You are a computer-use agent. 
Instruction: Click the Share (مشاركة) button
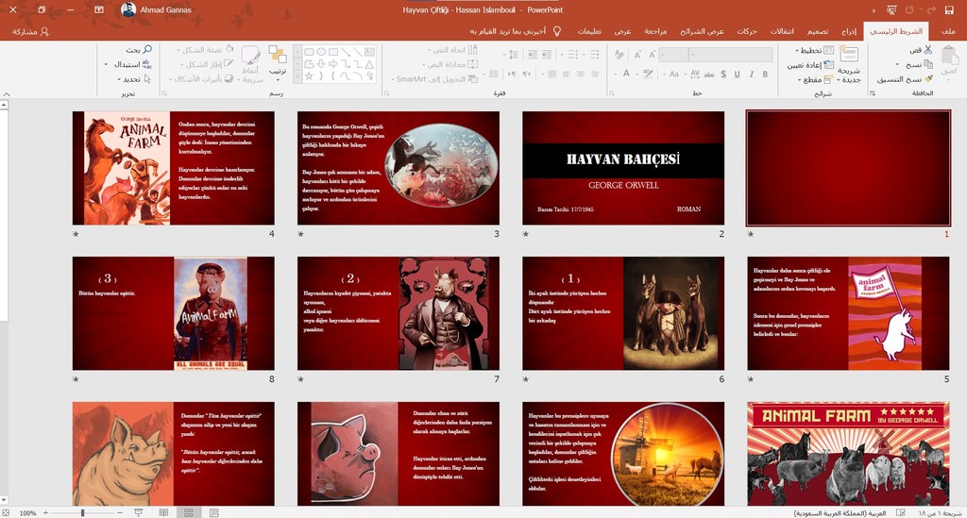coord(30,31)
